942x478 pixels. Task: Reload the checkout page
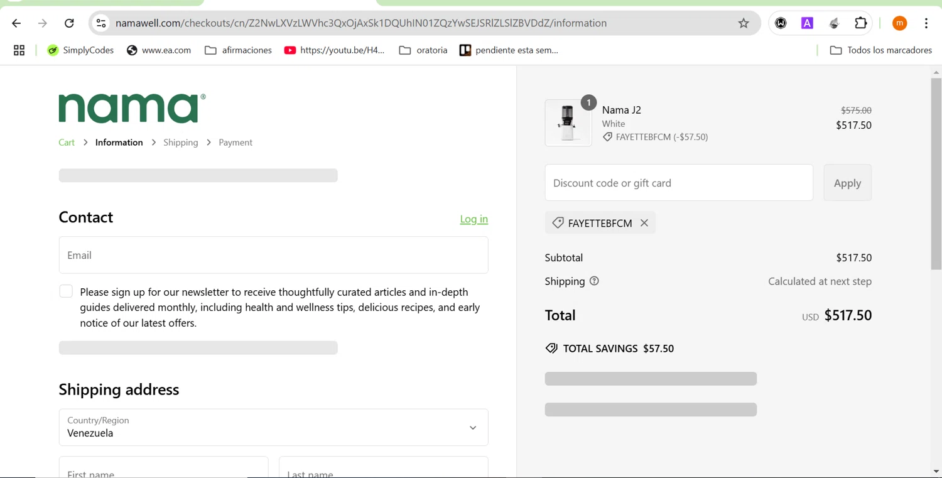(x=69, y=23)
